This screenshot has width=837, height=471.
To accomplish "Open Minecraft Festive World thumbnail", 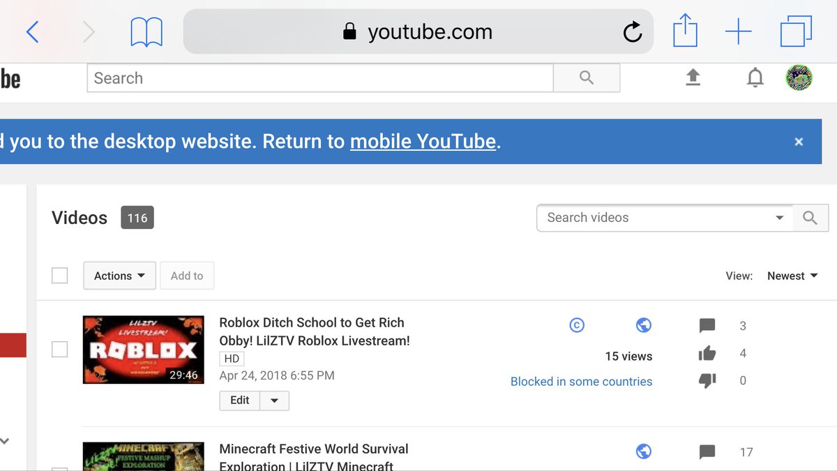I will coord(144,456).
